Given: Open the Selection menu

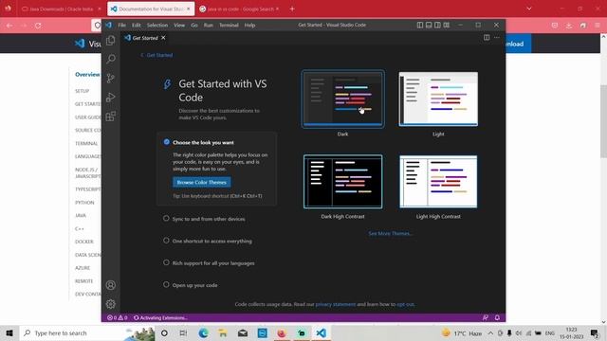Looking at the screenshot, I should (x=157, y=25).
